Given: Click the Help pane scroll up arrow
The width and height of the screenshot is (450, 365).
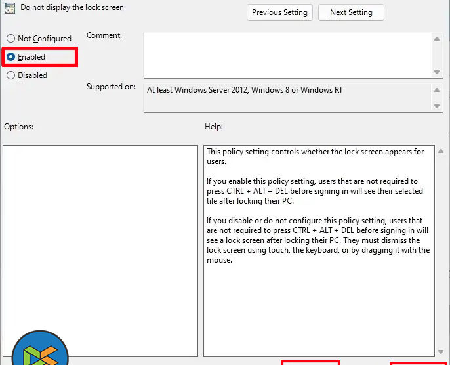Looking at the screenshot, I should (x=441, y=151).
